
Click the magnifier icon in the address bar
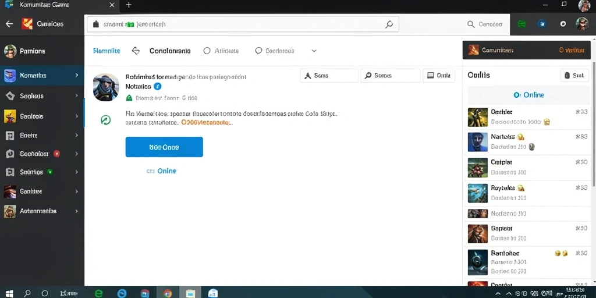pyautogui.click(x=389, y=24)
